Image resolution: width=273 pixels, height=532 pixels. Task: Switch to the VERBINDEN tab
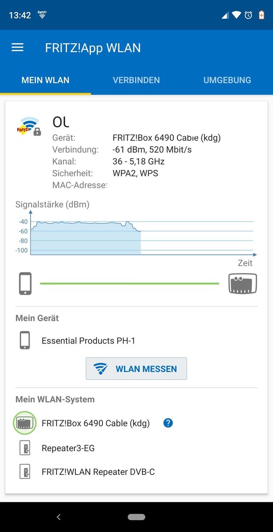click(x=136, y=80)
